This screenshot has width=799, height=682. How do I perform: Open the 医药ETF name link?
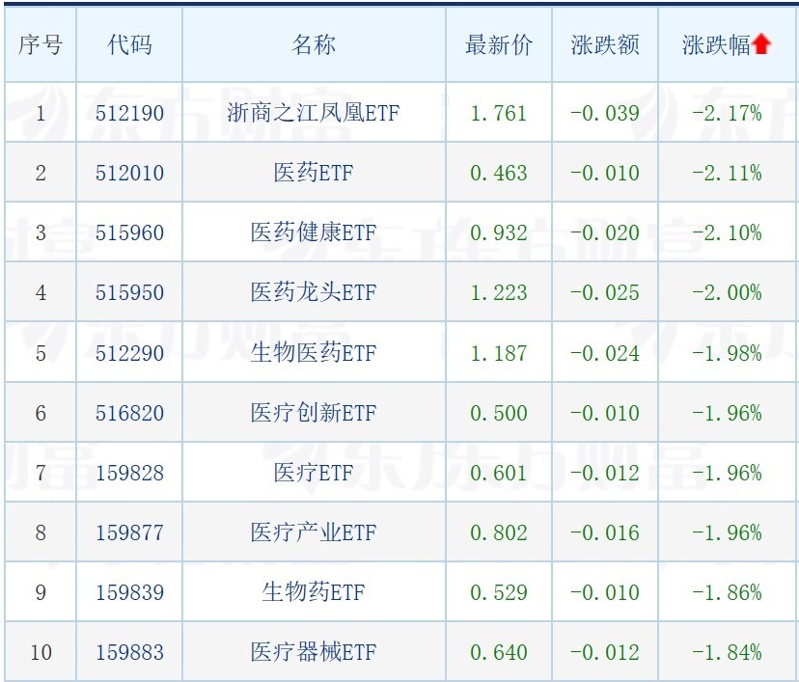[x=314, y=174]
